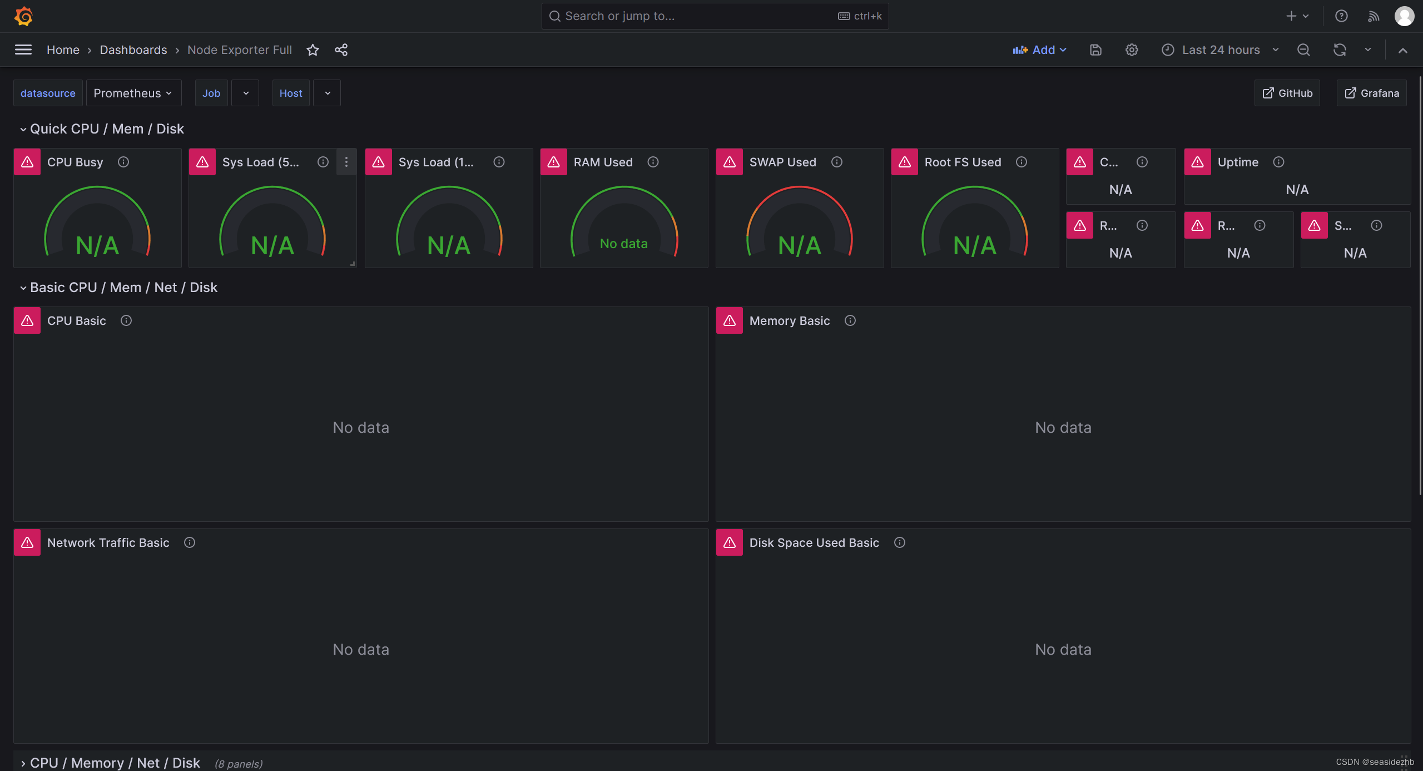This screenshot has width=1423, height=771.
Task: Star the Node Exporter Full dashboard
Action: (x=313, y=50)
